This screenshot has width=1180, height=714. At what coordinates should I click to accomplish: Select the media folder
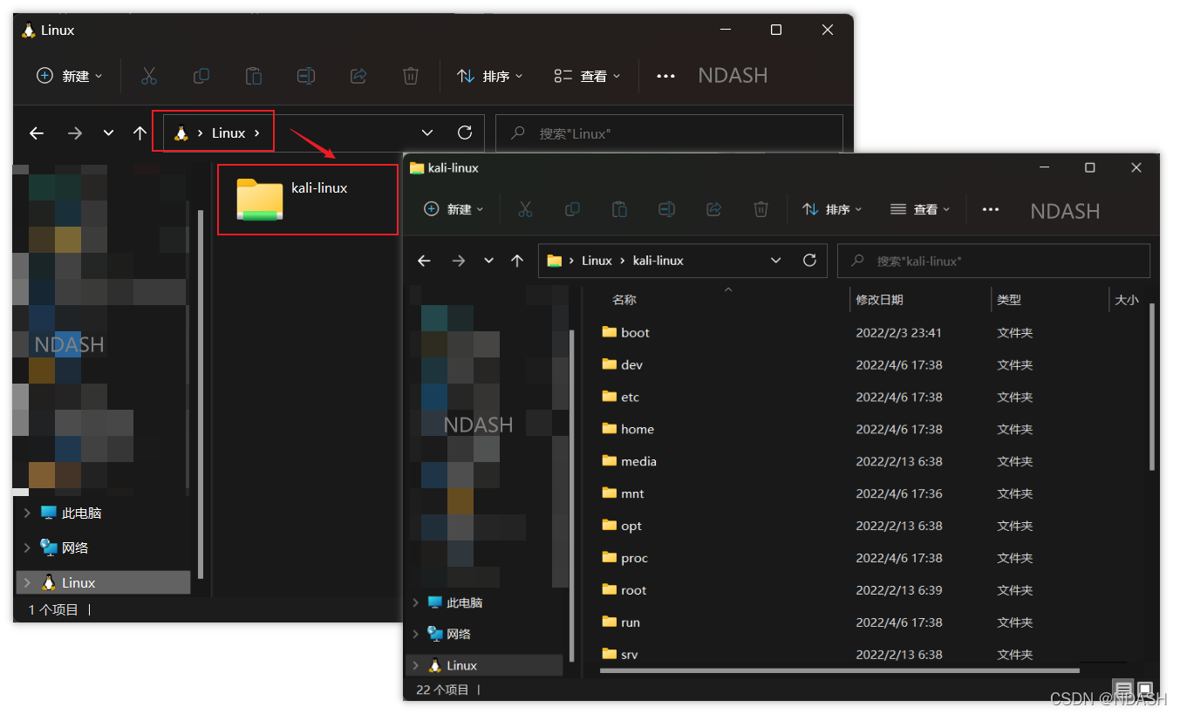pyautogui.click(x=630, y=461)
